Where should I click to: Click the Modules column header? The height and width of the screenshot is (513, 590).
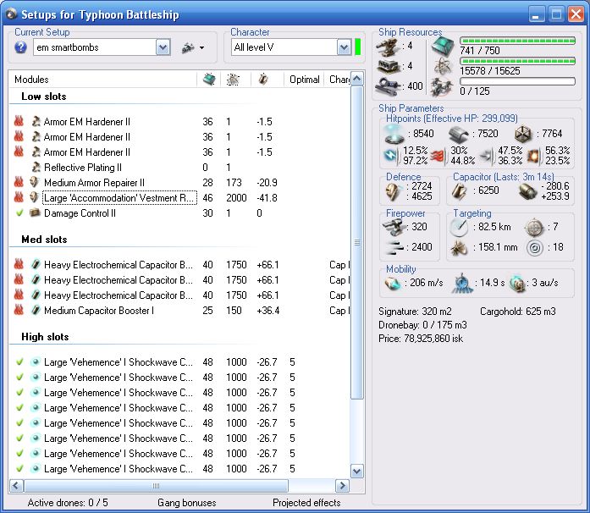click(102, 80)
